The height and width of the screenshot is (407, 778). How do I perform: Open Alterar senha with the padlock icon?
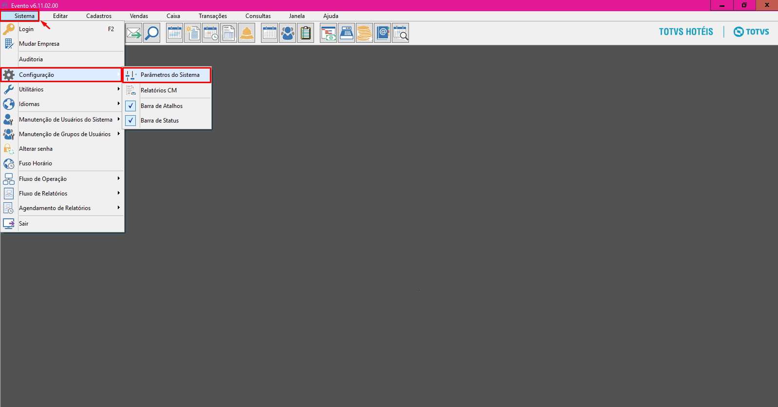(x=62, y=149)
